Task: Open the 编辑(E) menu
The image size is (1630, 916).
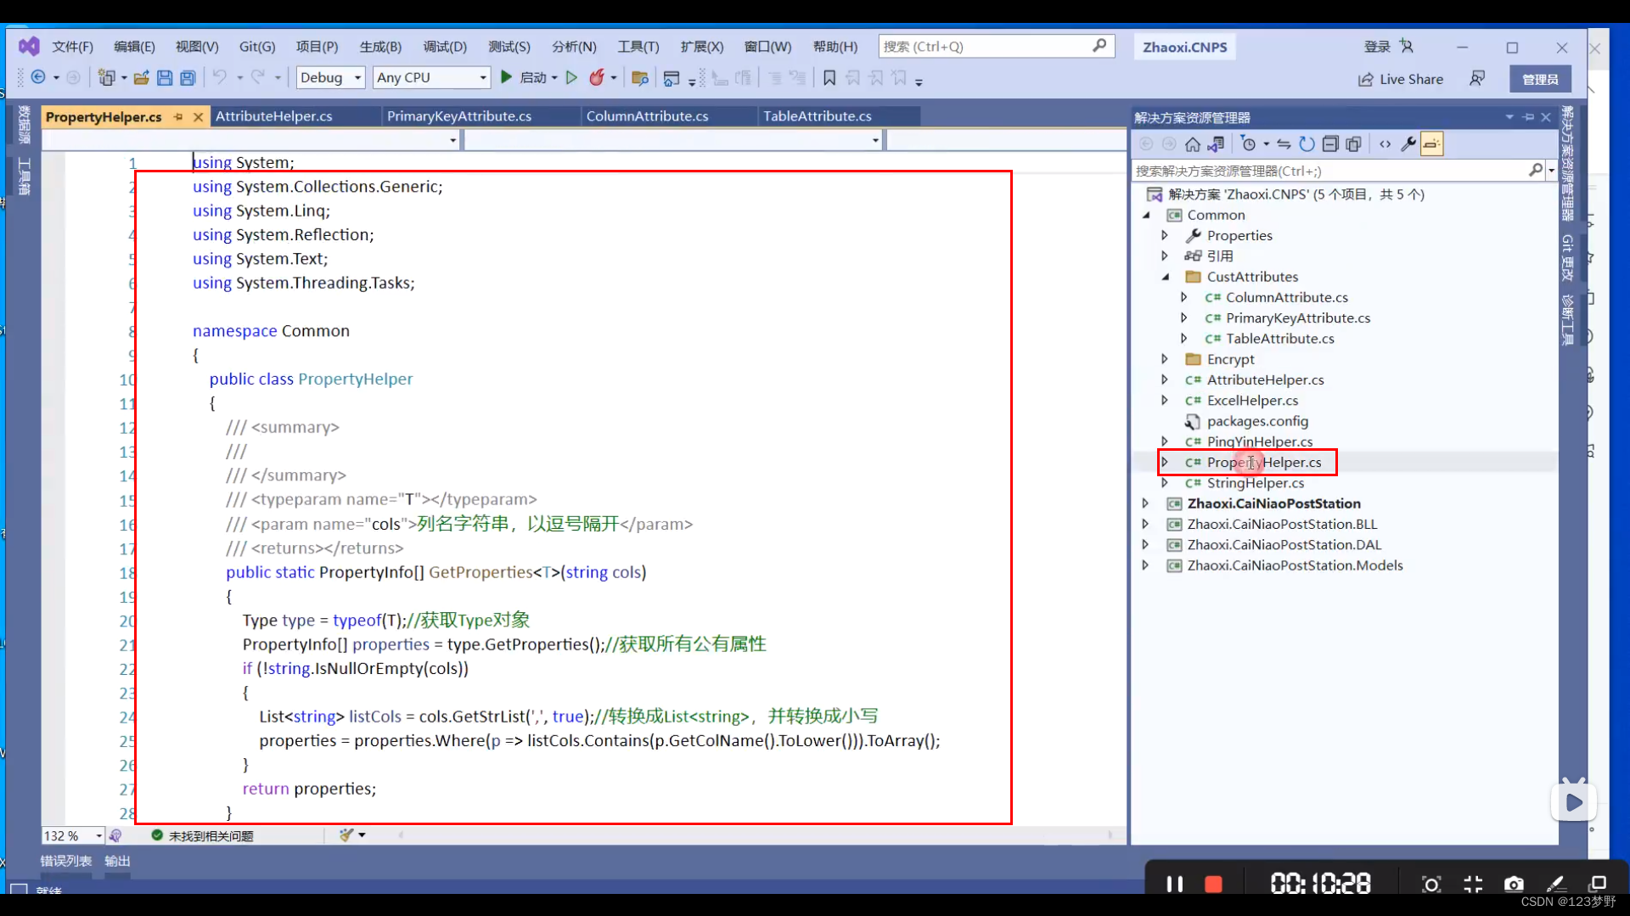Action: pyautogui.click(x=134, y=47)
